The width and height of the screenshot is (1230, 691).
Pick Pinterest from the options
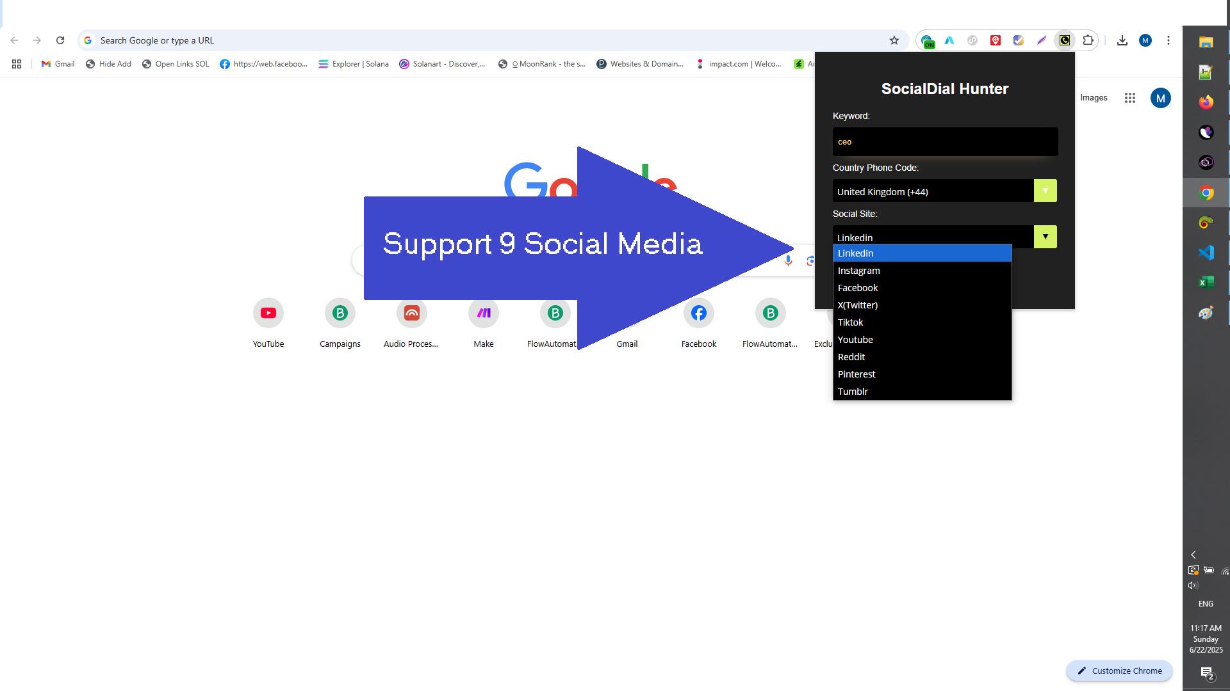click(856, 374)
